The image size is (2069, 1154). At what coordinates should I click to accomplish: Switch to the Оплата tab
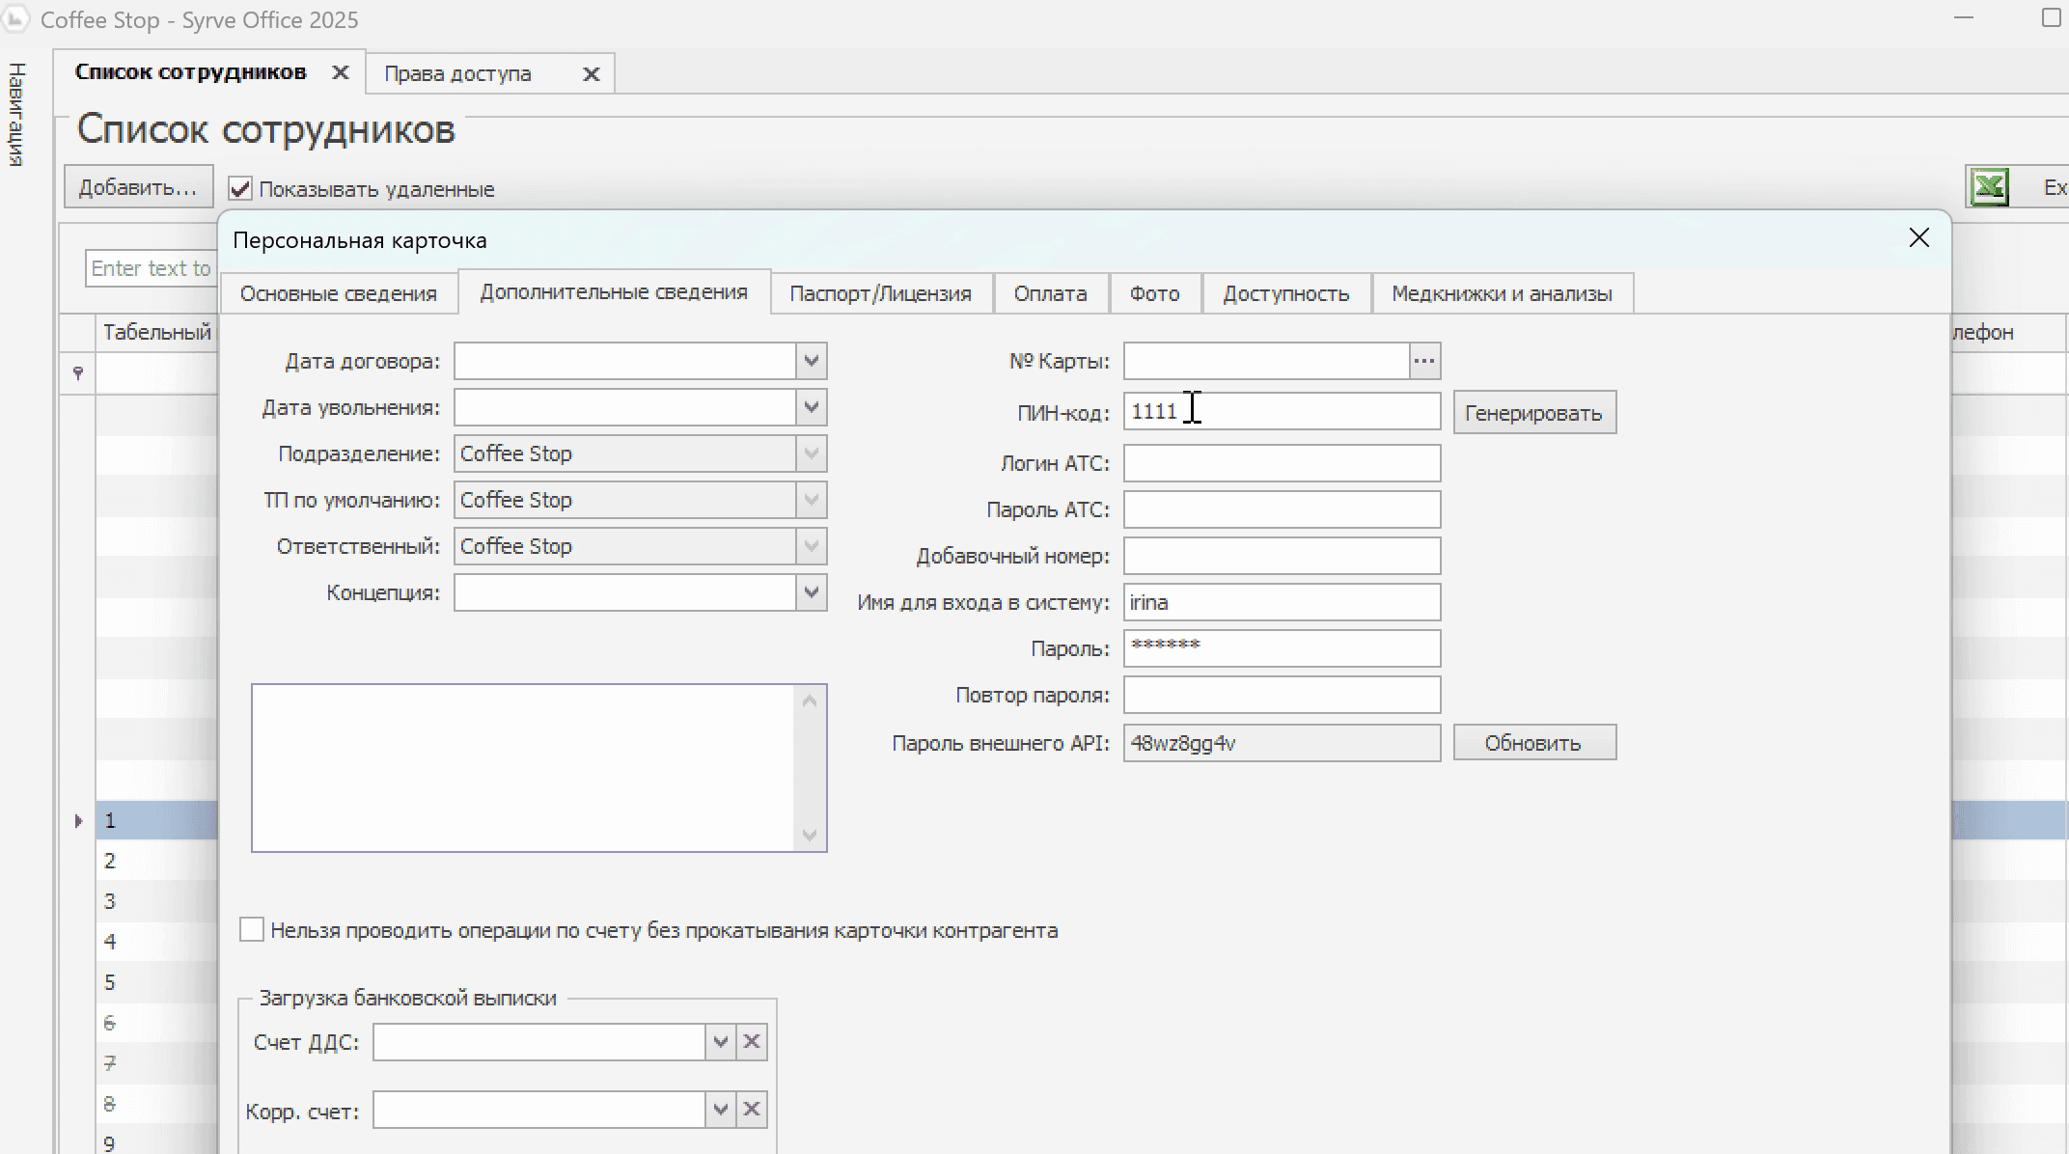(x=1050, y=293)
